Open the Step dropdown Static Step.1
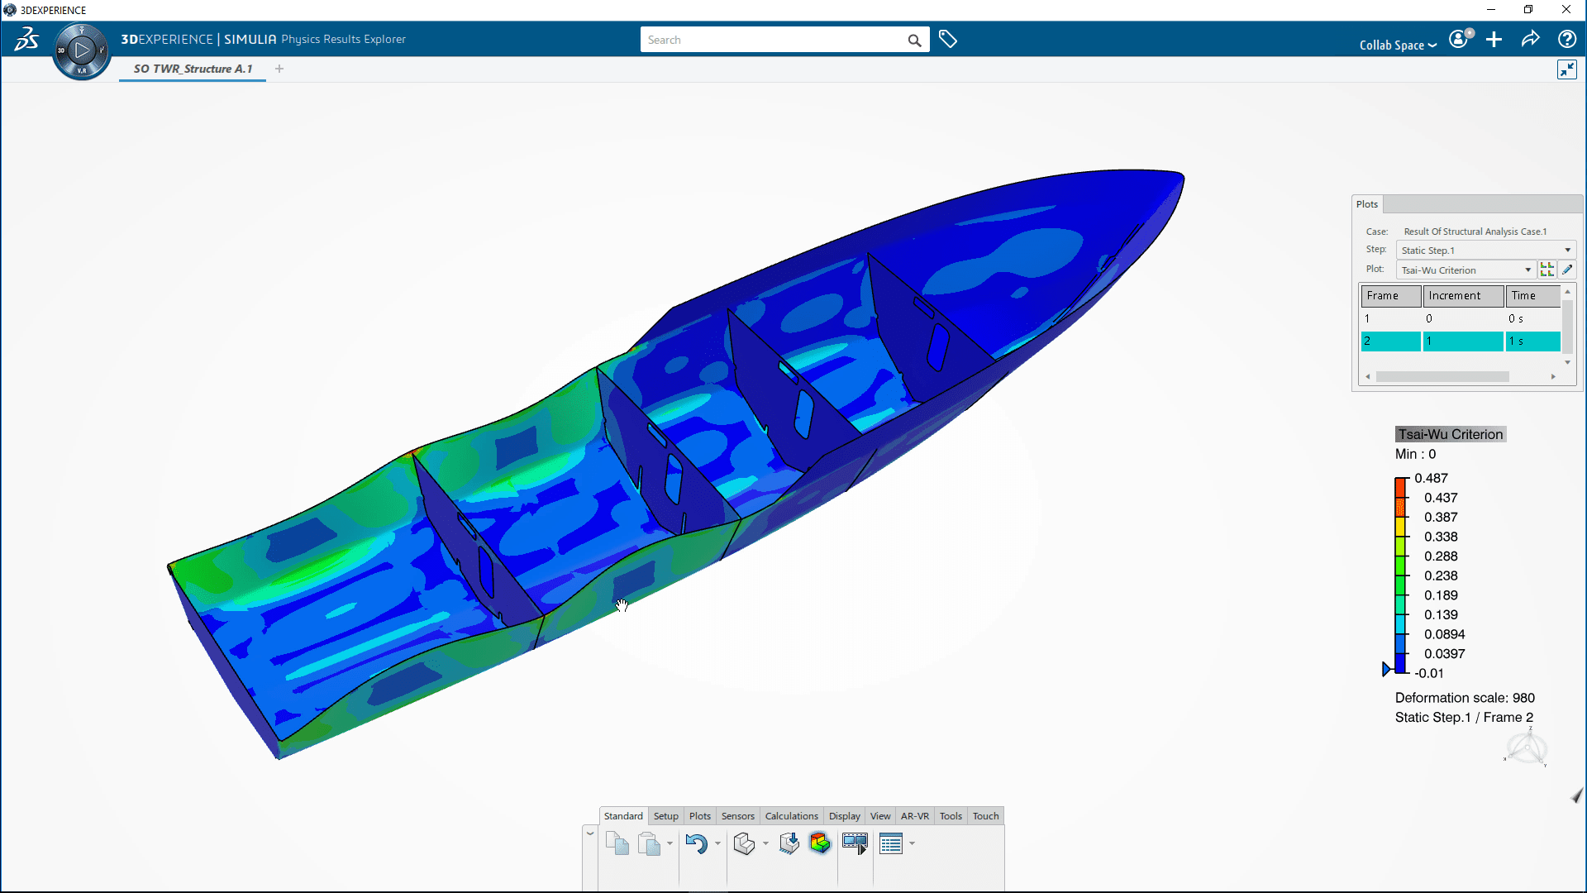This screenshot has width=1587, height=893. [1485, 251]
